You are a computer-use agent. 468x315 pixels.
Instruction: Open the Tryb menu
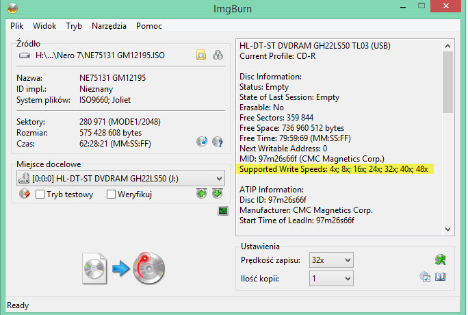coord(74,26)
